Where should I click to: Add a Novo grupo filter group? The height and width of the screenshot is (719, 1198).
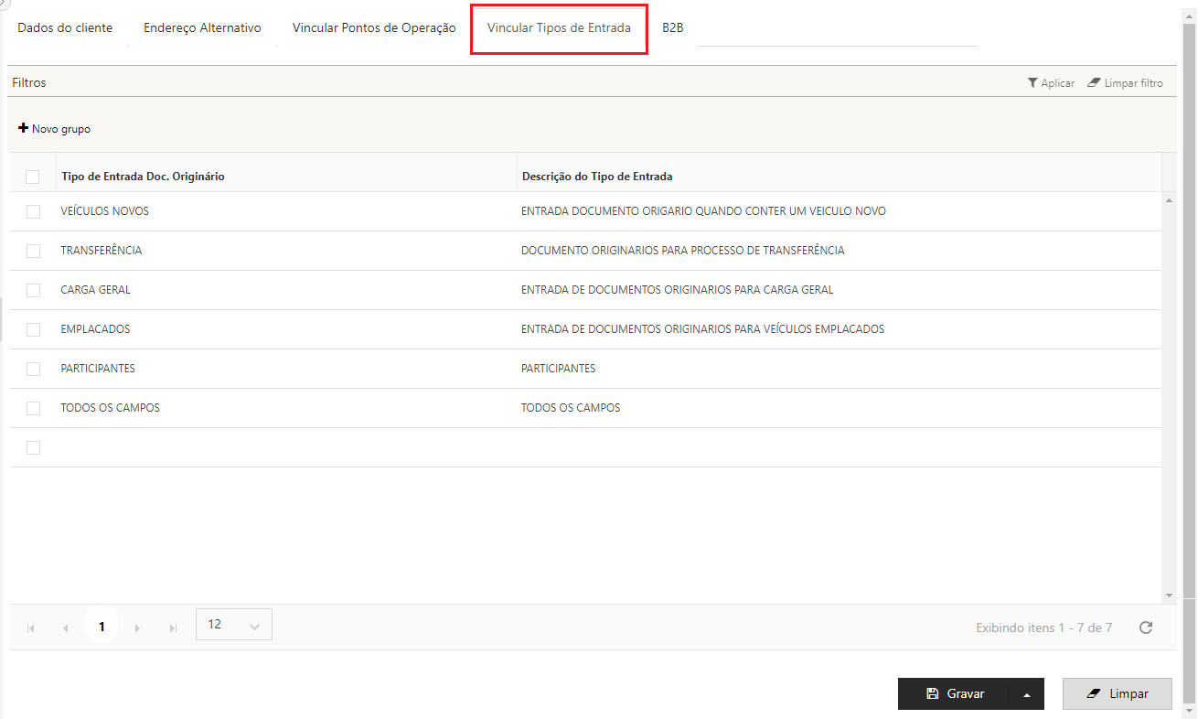[55, 129]
